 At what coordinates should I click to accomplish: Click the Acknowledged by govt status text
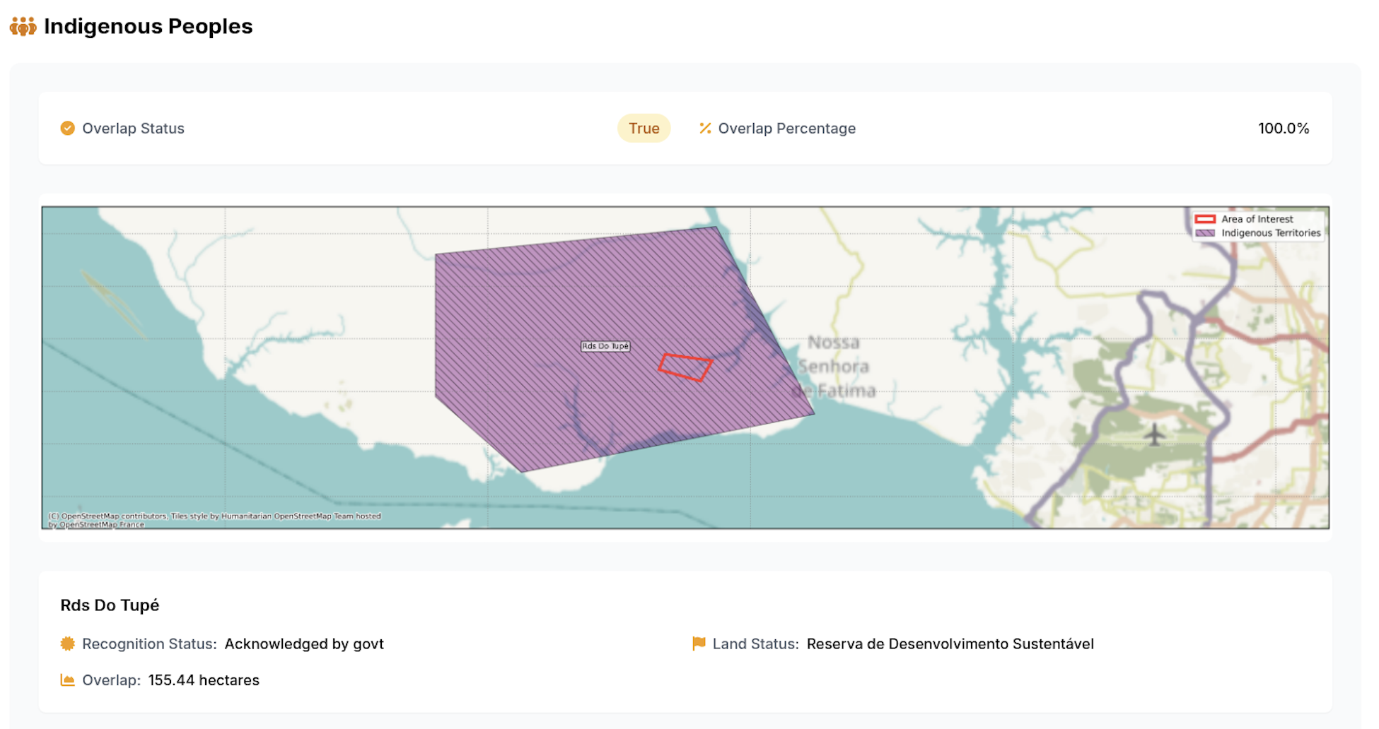click(x=304, y=644)
